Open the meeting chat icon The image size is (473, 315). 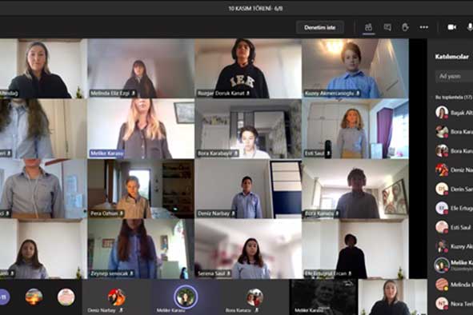(387, 27)
